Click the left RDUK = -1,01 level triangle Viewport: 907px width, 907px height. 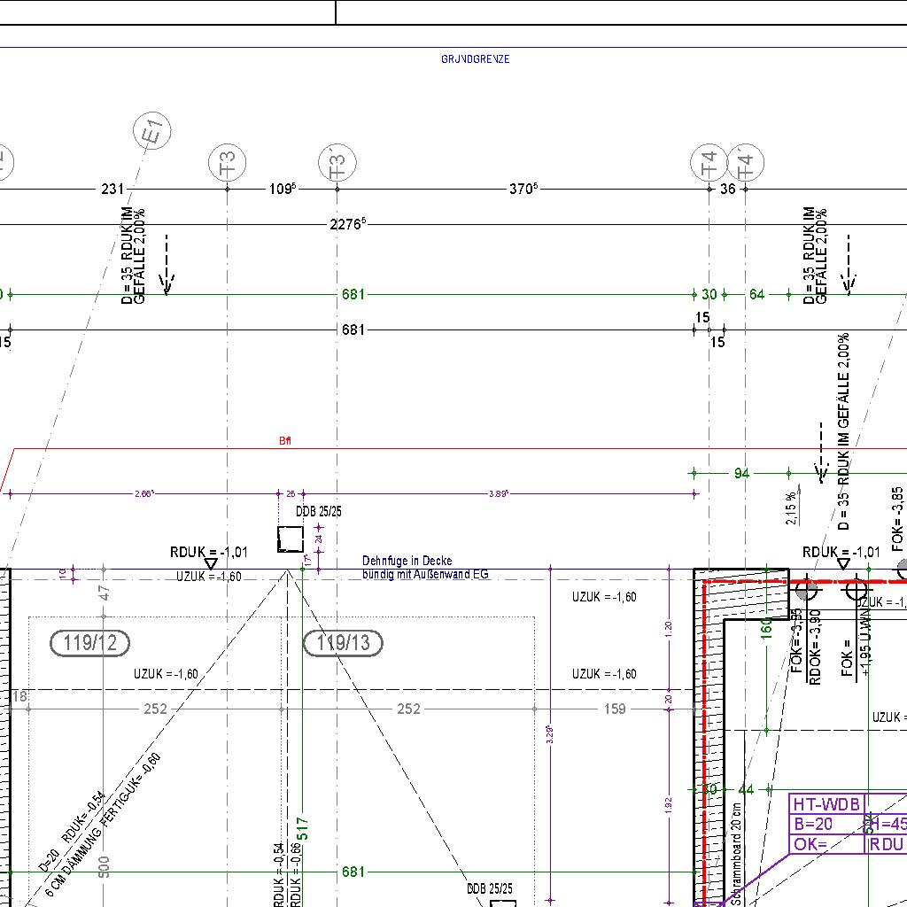coord(211,563)
